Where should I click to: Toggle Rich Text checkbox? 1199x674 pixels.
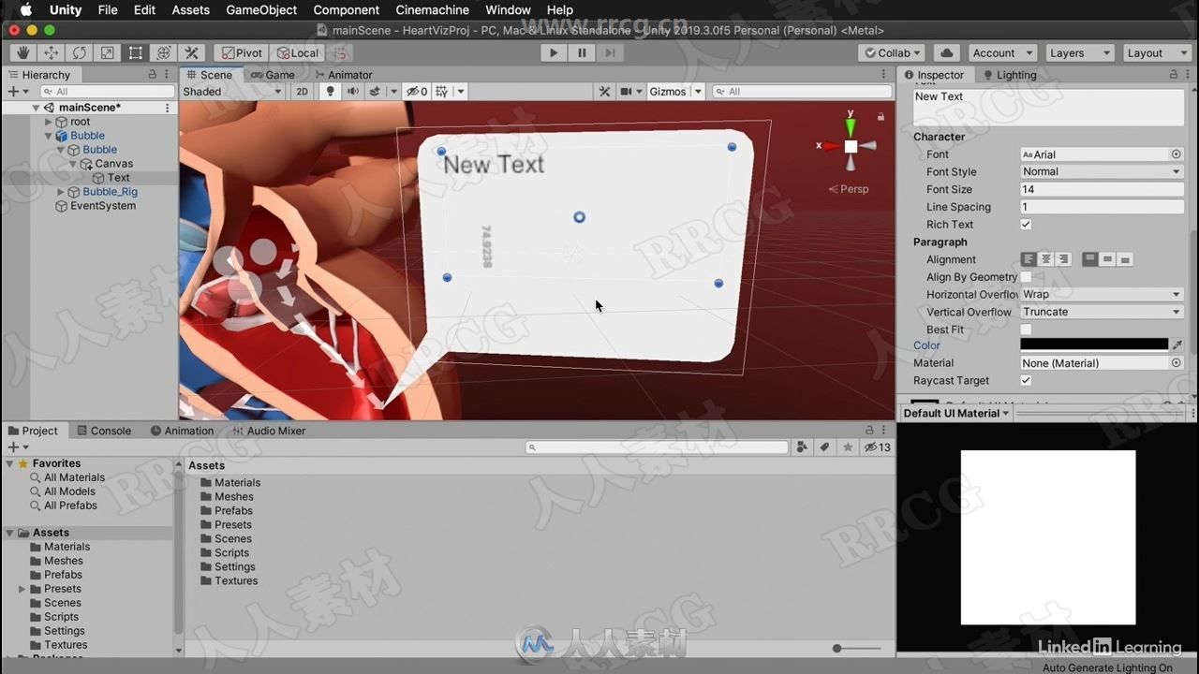[x=1026, y=225]
